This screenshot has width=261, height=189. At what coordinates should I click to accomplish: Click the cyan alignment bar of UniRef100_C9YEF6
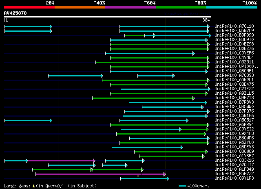coord(150,53)
